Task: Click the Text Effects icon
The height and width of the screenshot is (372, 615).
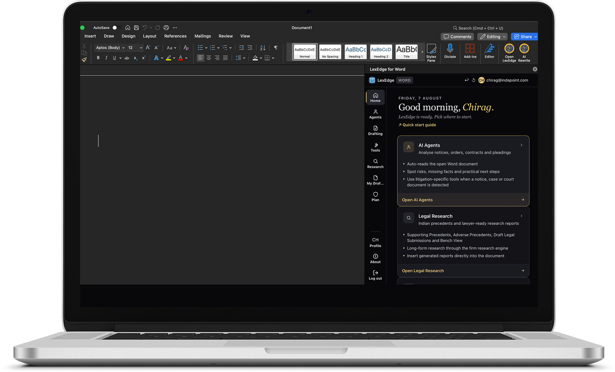Action: click(x=156, y=58)
